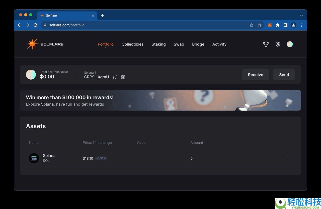
Task: View the Activity tab
Action: click(x=219, y=44)
